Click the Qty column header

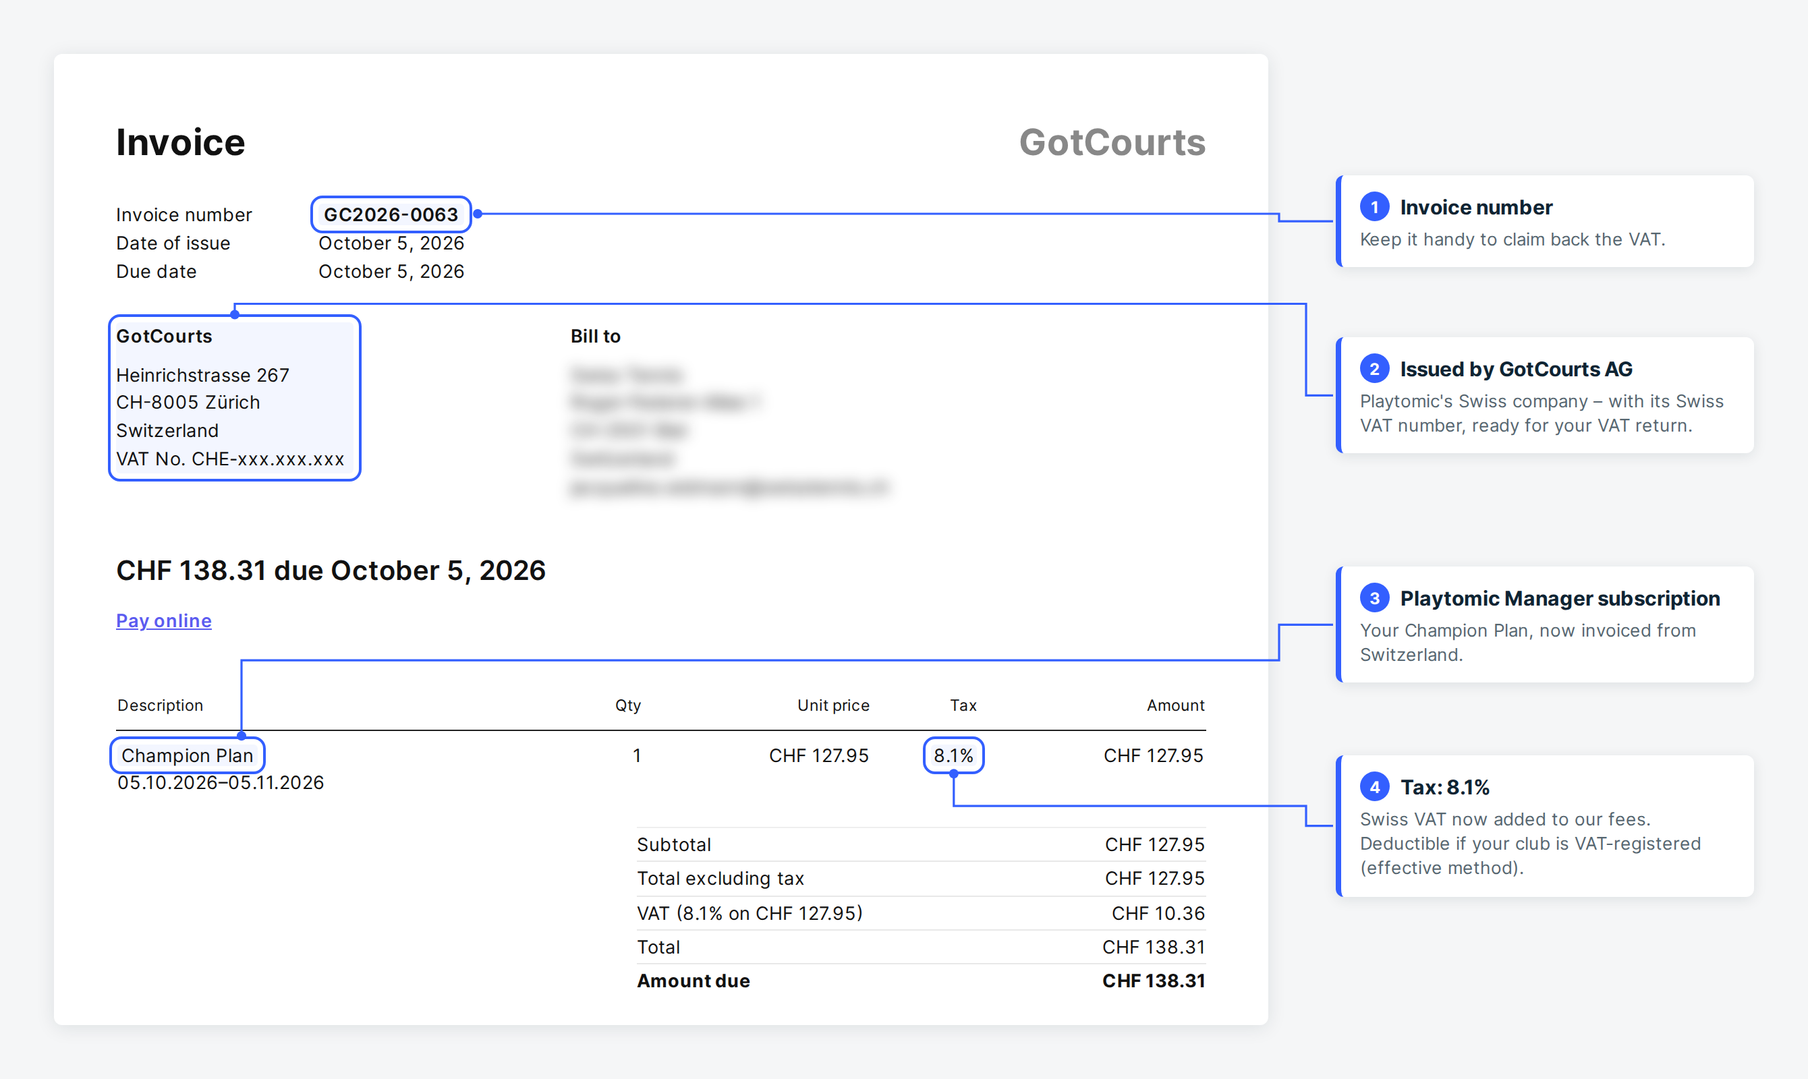[628, 705]
